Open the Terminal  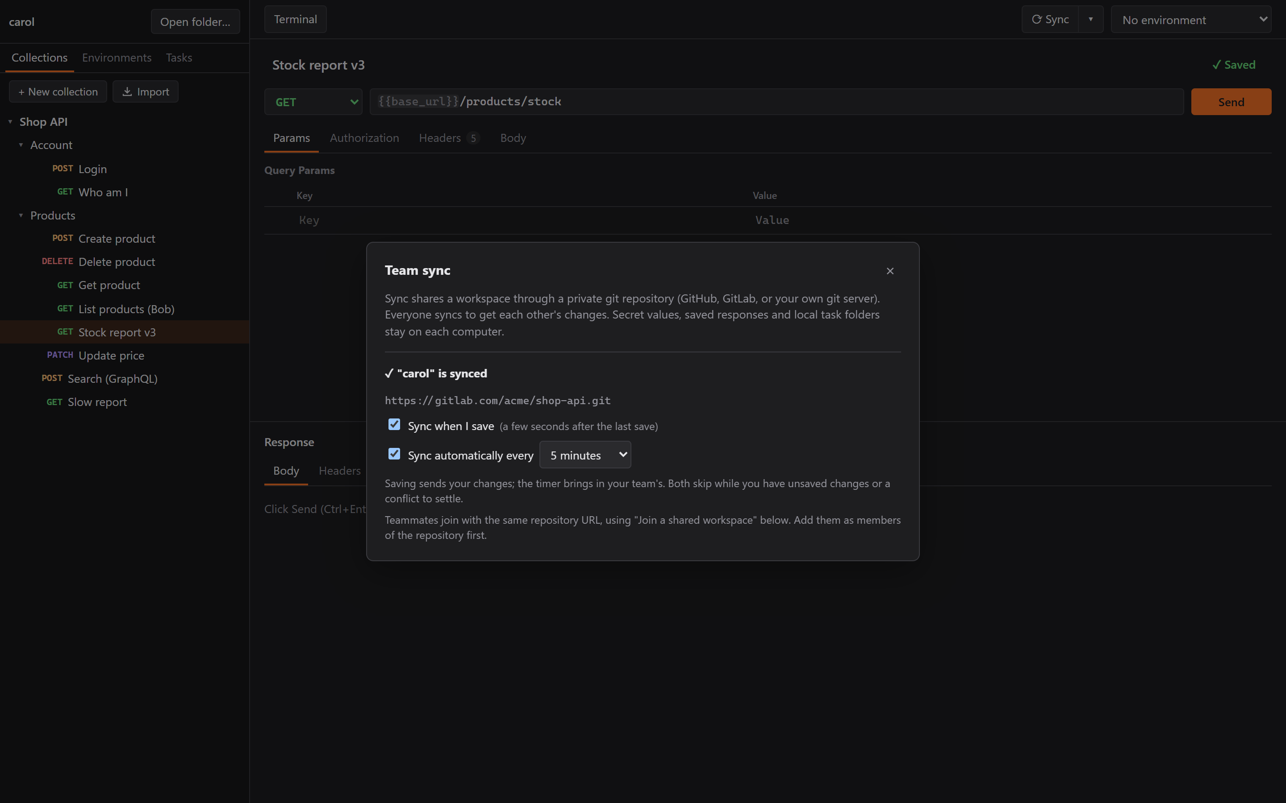point(296,20)
